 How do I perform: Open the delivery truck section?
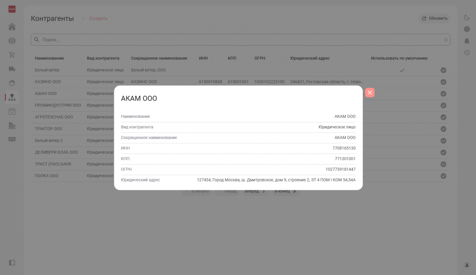(12, 69)
